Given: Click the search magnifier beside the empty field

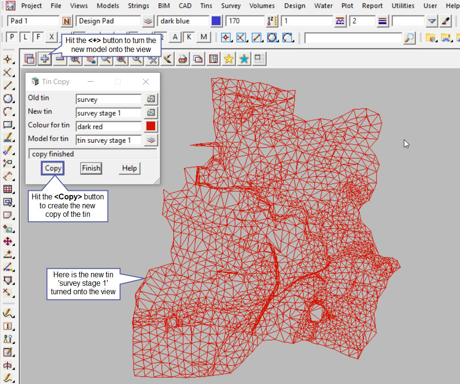Looking at the screenshot, I should tap(410, 38).
